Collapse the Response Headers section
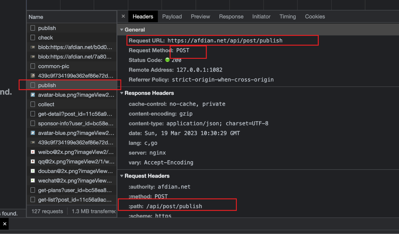The image size is (399, 234). point(122,93)
